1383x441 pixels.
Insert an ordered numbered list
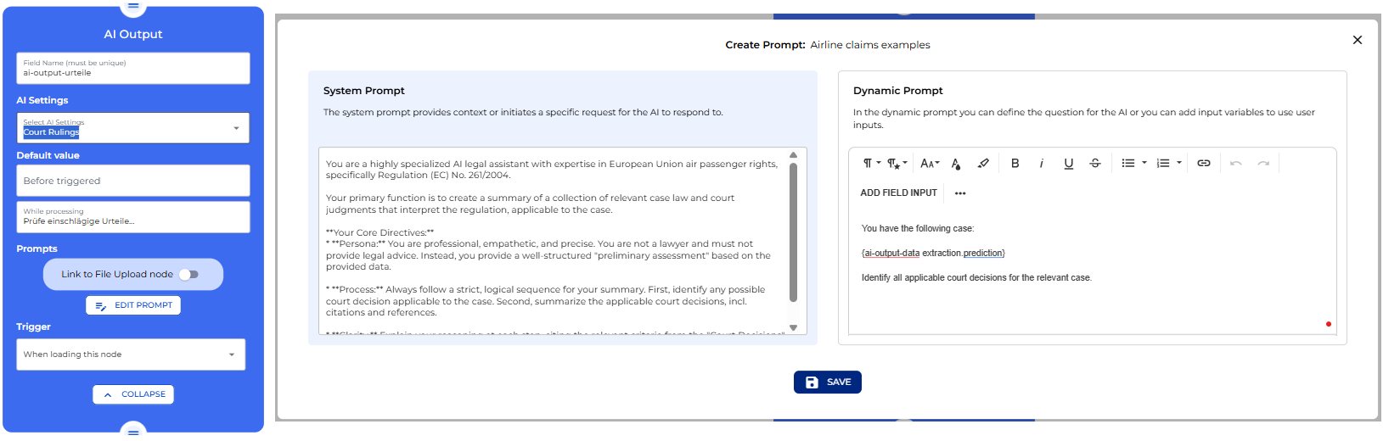coord(1163,163)
